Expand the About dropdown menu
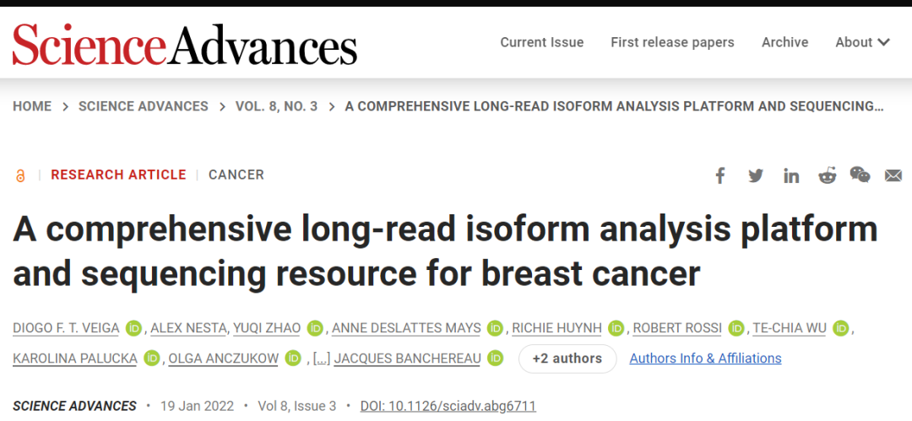 pos(862,42)
